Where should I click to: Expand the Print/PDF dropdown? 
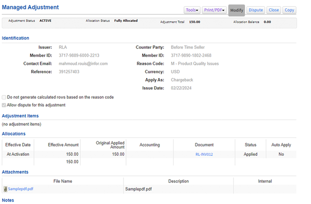click(214, 10)
